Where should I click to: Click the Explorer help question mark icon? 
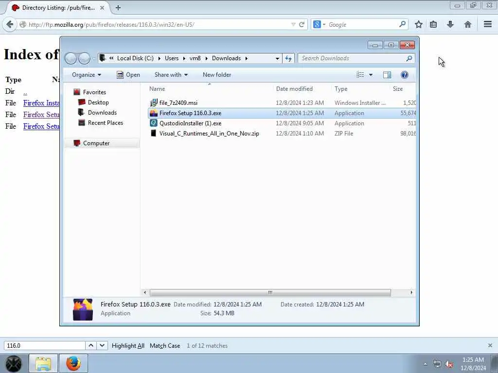pyautogui.click(x=404, y=75)
